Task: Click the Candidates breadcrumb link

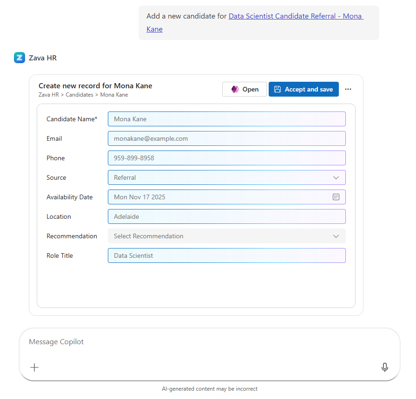Action: click(79, 94)
